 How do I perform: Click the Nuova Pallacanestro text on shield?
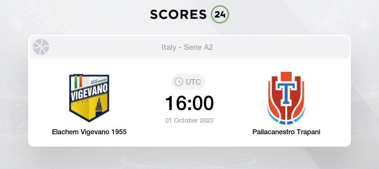(x=99, y=80)
